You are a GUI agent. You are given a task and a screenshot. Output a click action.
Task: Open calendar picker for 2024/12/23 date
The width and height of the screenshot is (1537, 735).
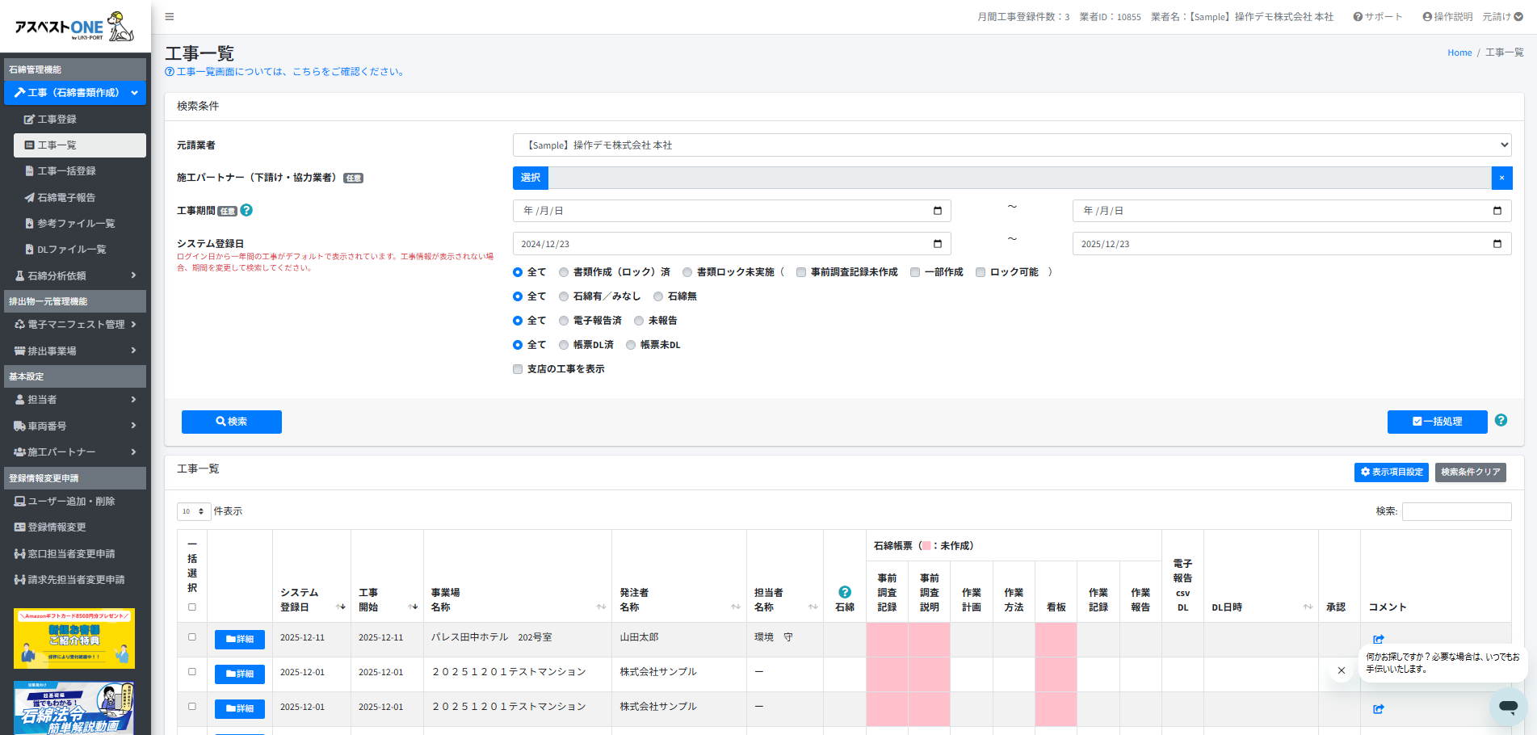937,244
